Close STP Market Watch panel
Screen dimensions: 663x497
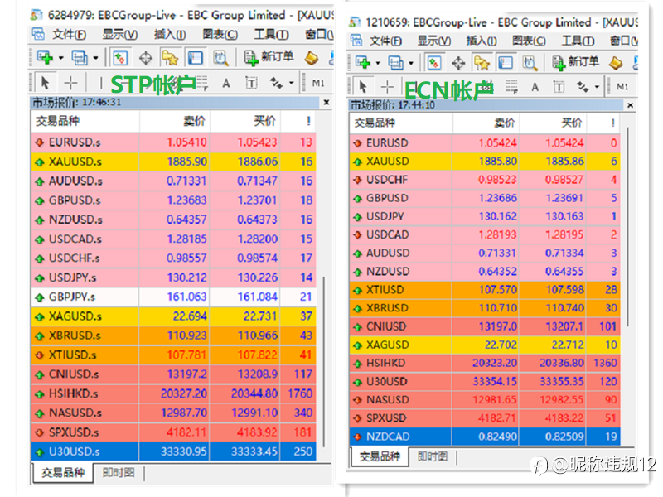click(327, 102)
